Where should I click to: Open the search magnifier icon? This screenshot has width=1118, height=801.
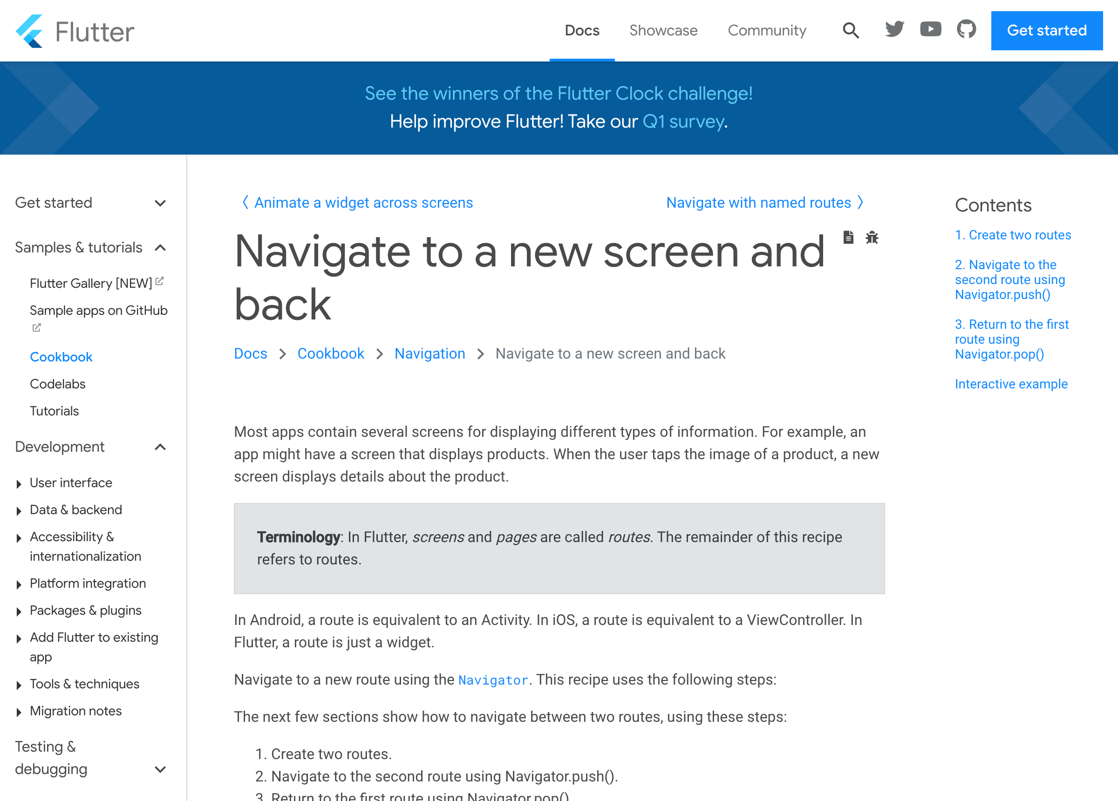850,31
